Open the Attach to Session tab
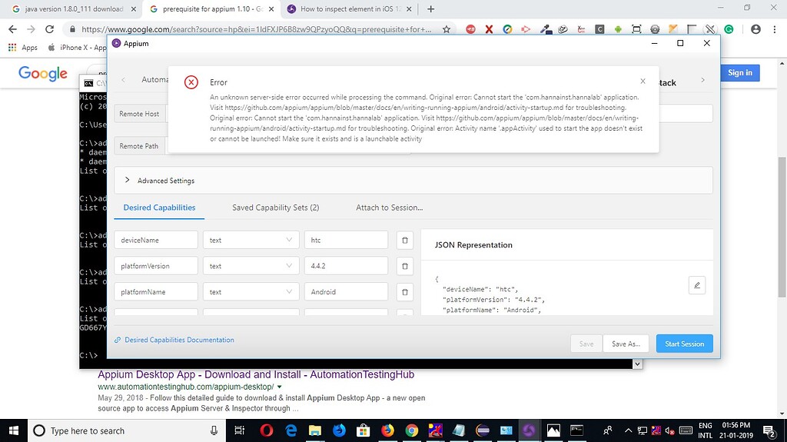Screen dimensions: 787x442 (x=389, y=208)
